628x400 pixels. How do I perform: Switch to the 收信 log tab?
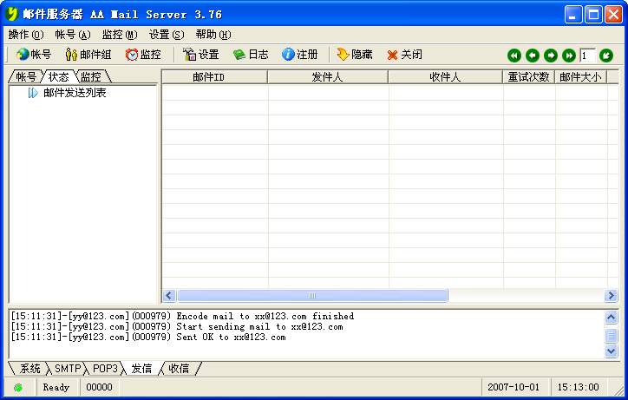(x=179, y=369)
